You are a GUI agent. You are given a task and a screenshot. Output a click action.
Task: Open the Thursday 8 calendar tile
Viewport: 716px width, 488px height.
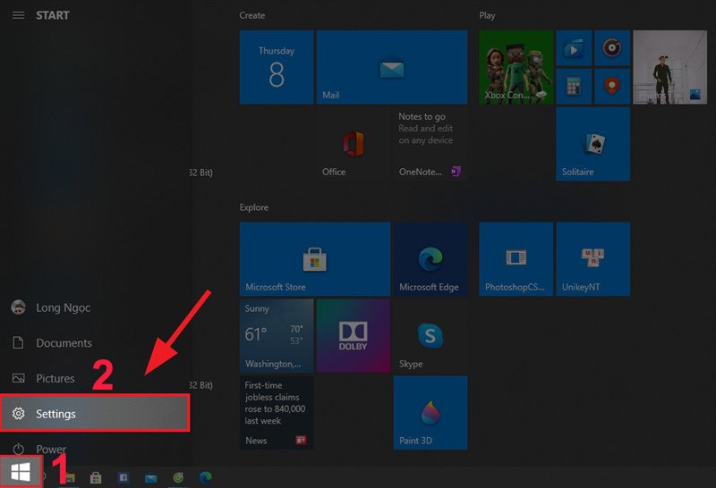pos(277,67)
